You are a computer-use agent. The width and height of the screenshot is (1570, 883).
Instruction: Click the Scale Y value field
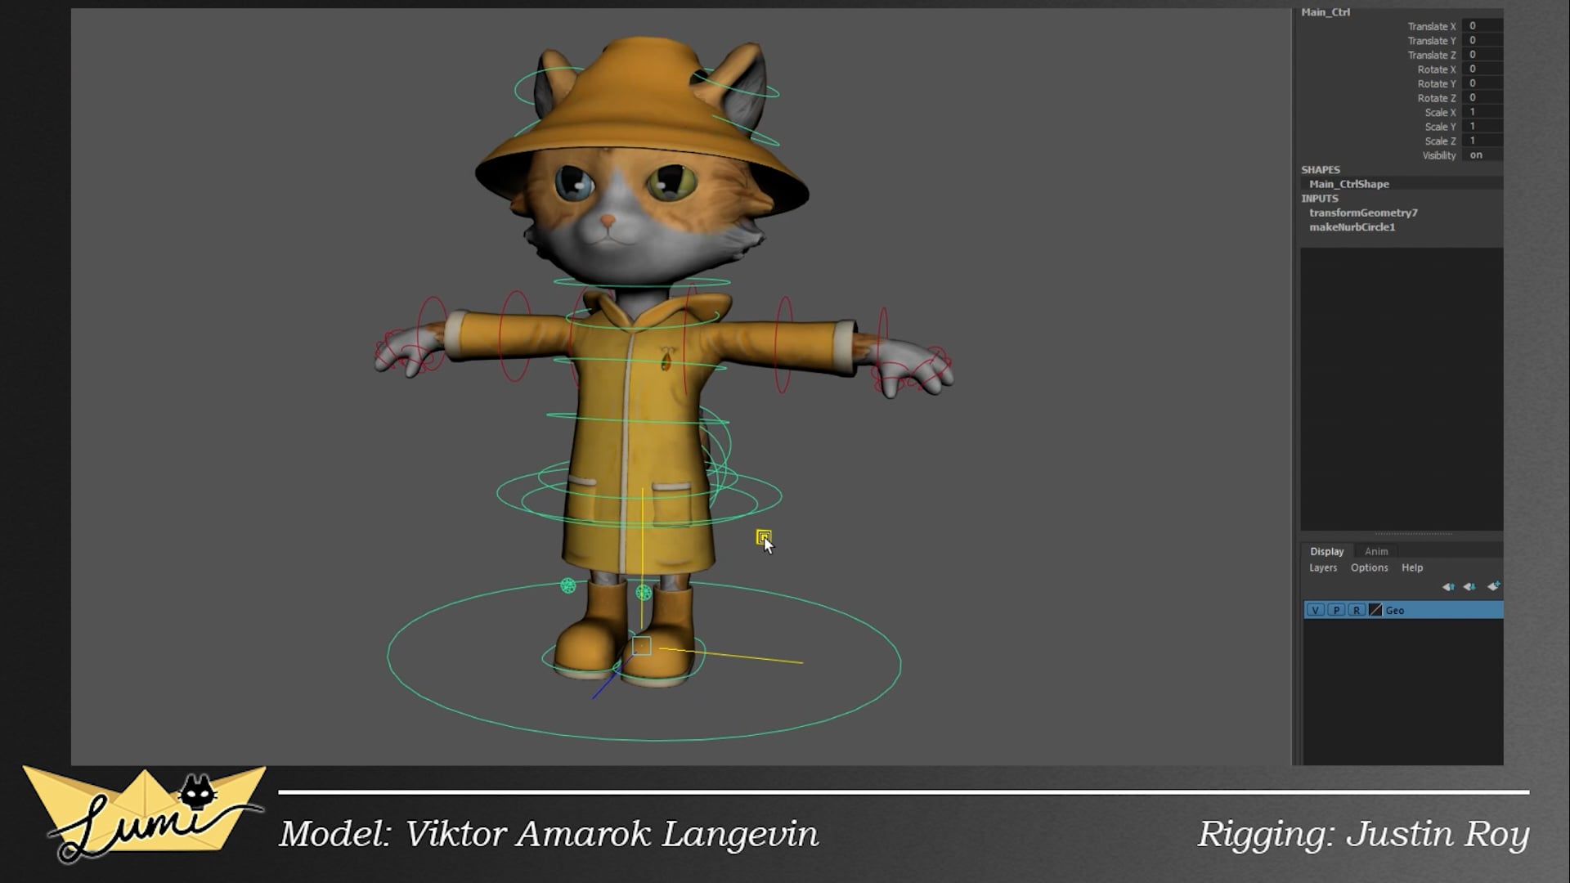[1482, 126]
